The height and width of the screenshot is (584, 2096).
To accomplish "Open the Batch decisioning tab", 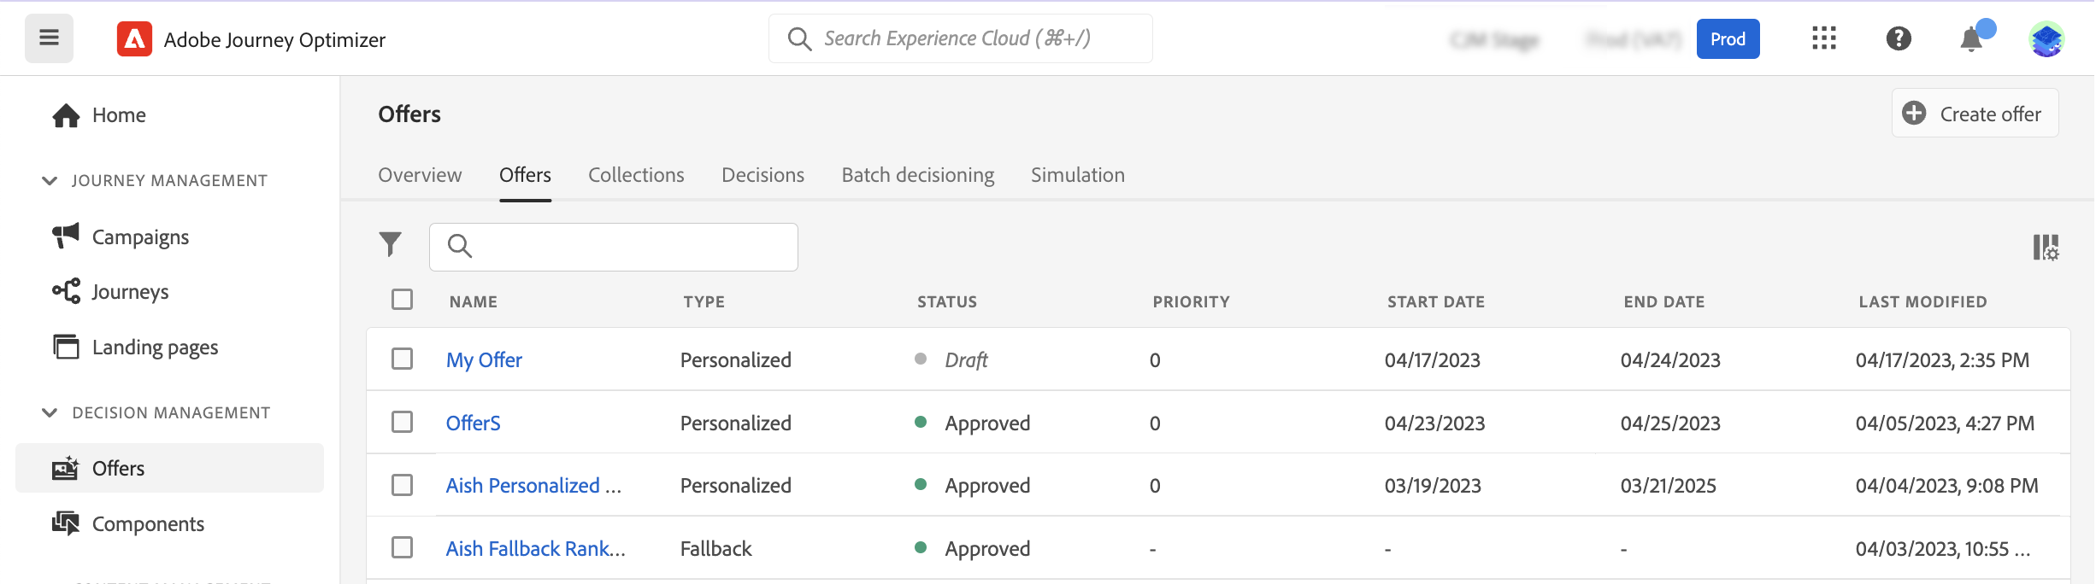I will click(x=917, y=175).
